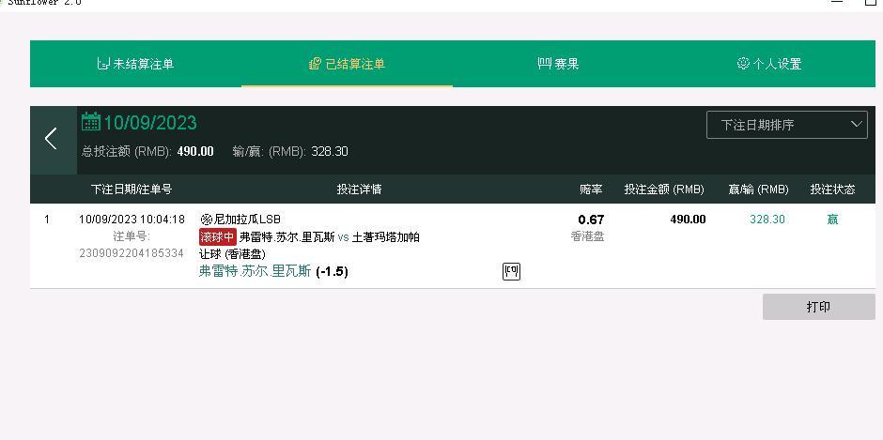The width and height of the screenshot is (883, 440).
Task: Switch to the 赛果 tab
Action: click(558, 64)
